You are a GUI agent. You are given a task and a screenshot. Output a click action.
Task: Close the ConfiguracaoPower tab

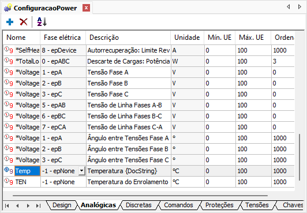point(86,8)
